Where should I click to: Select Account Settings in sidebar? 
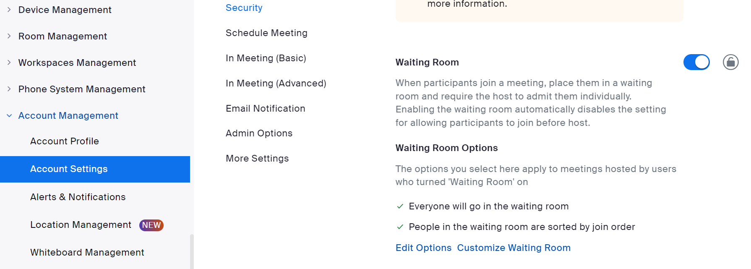95,169
